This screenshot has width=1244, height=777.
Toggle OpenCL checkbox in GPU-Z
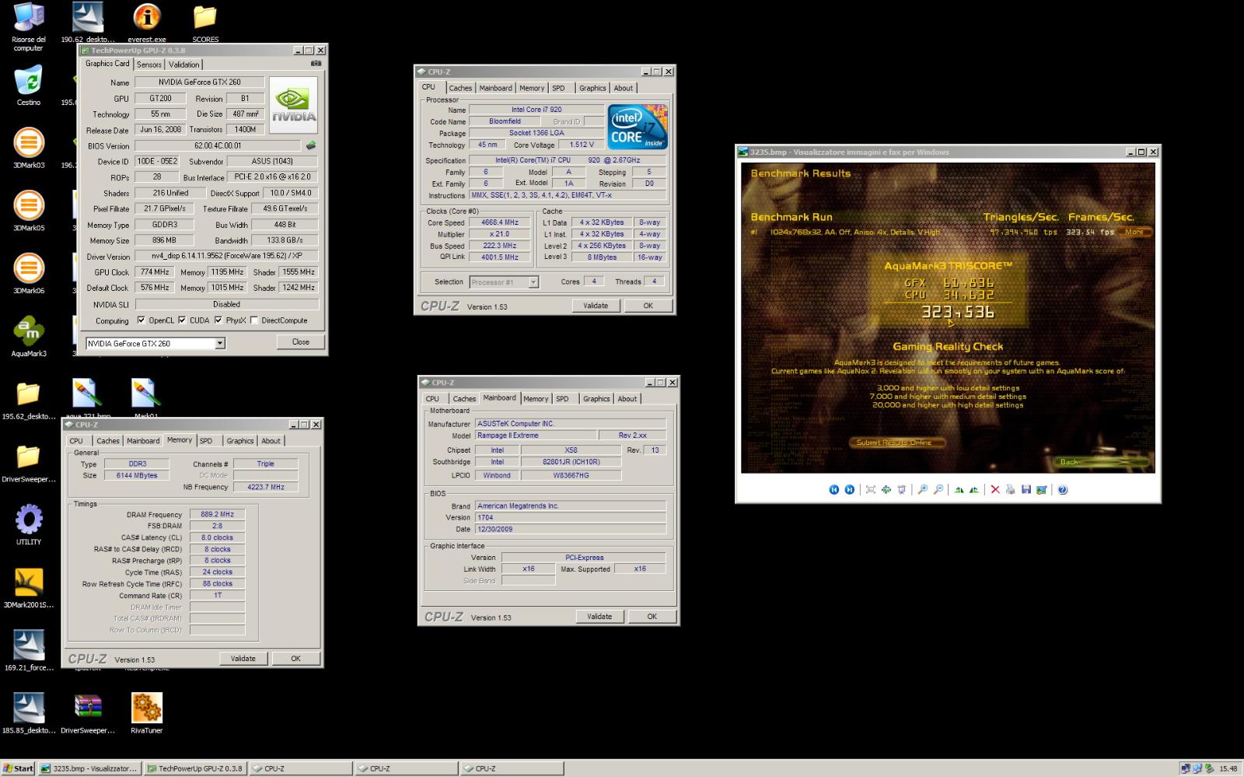pos(141,320)
